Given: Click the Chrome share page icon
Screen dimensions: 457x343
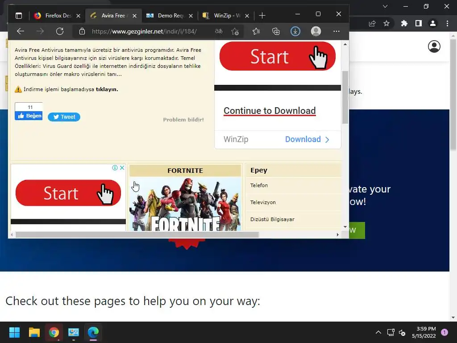Looking at the screenshot, I should (372, 24).
